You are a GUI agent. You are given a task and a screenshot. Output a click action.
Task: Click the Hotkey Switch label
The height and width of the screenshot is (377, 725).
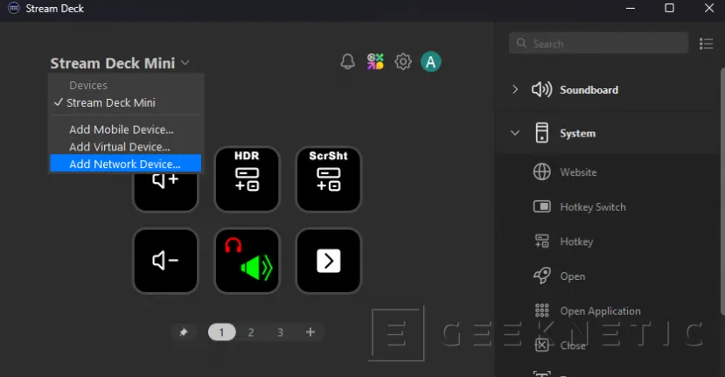tap(593, 206)
